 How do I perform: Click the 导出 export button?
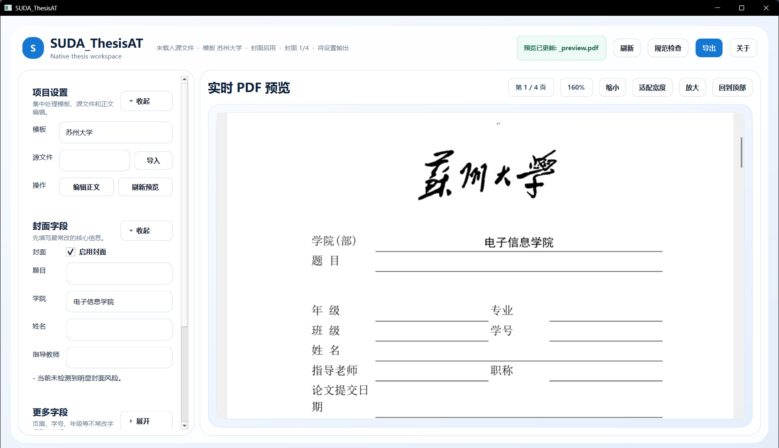click(x=708, y=48)
